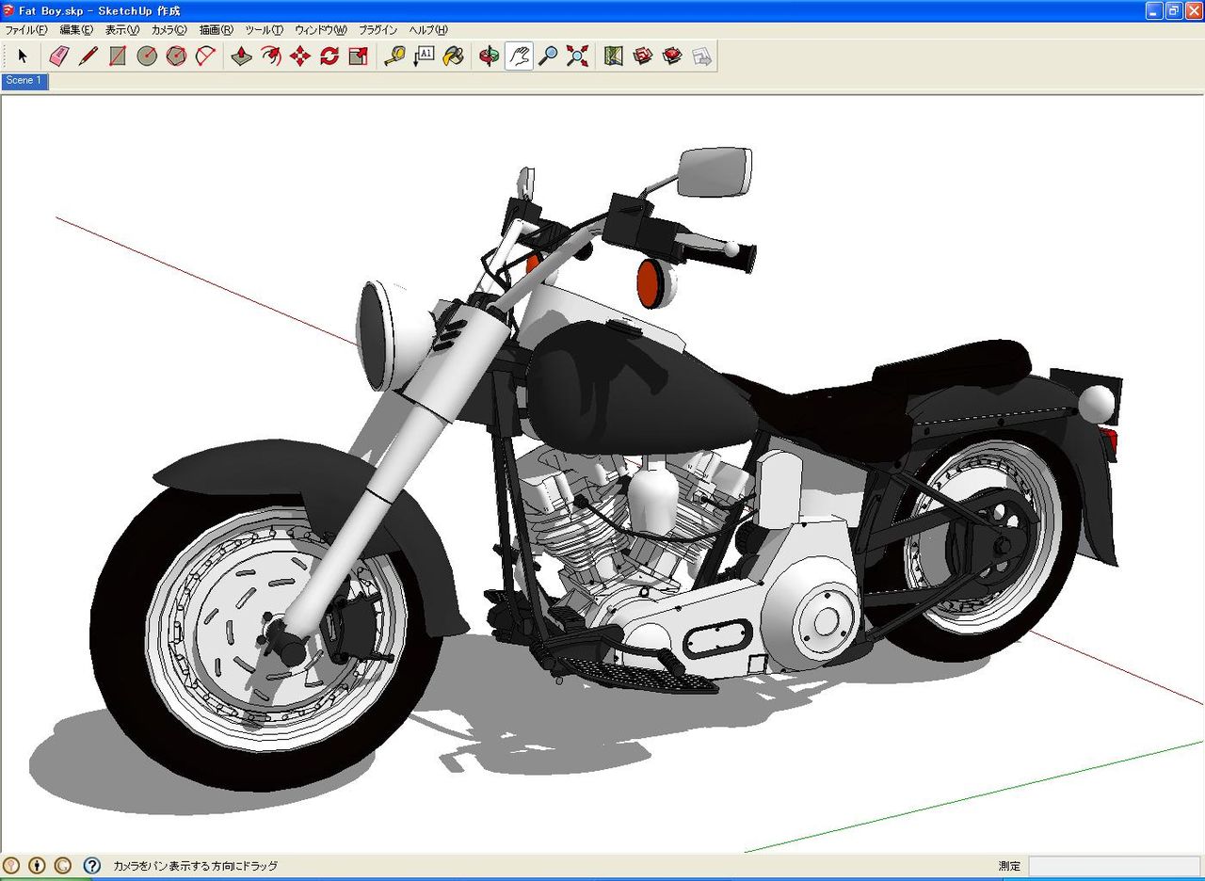Choose the Rectangle drawing tool
The width and height of the screenshot is (1205, 881).
point(118,56)
